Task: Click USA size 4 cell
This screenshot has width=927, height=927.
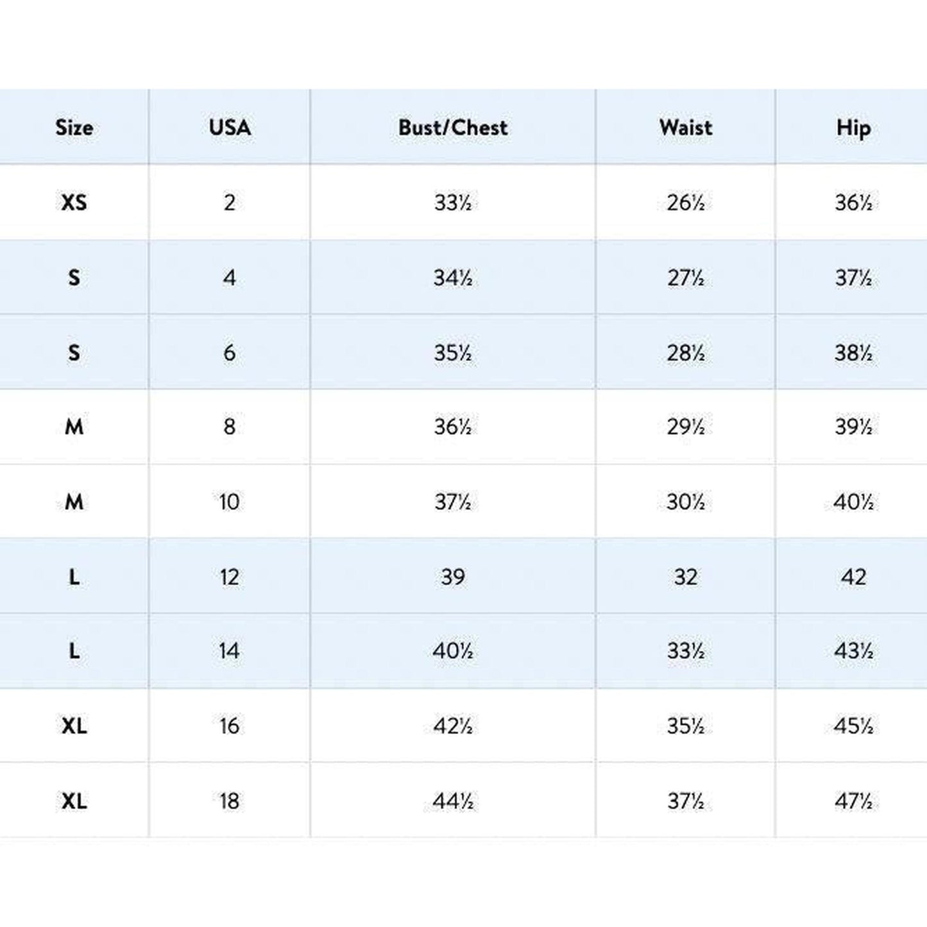Action: coord(230,278)
